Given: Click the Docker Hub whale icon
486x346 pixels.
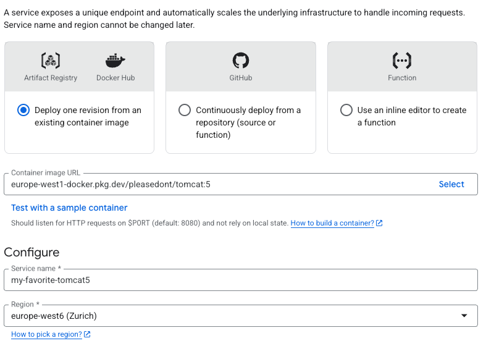Looking at the screenshot, I should click(x=115, y=61).
